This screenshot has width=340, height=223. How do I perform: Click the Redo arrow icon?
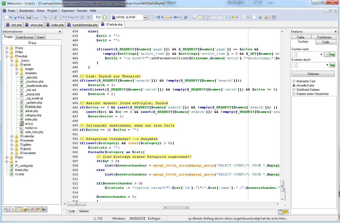72,17
